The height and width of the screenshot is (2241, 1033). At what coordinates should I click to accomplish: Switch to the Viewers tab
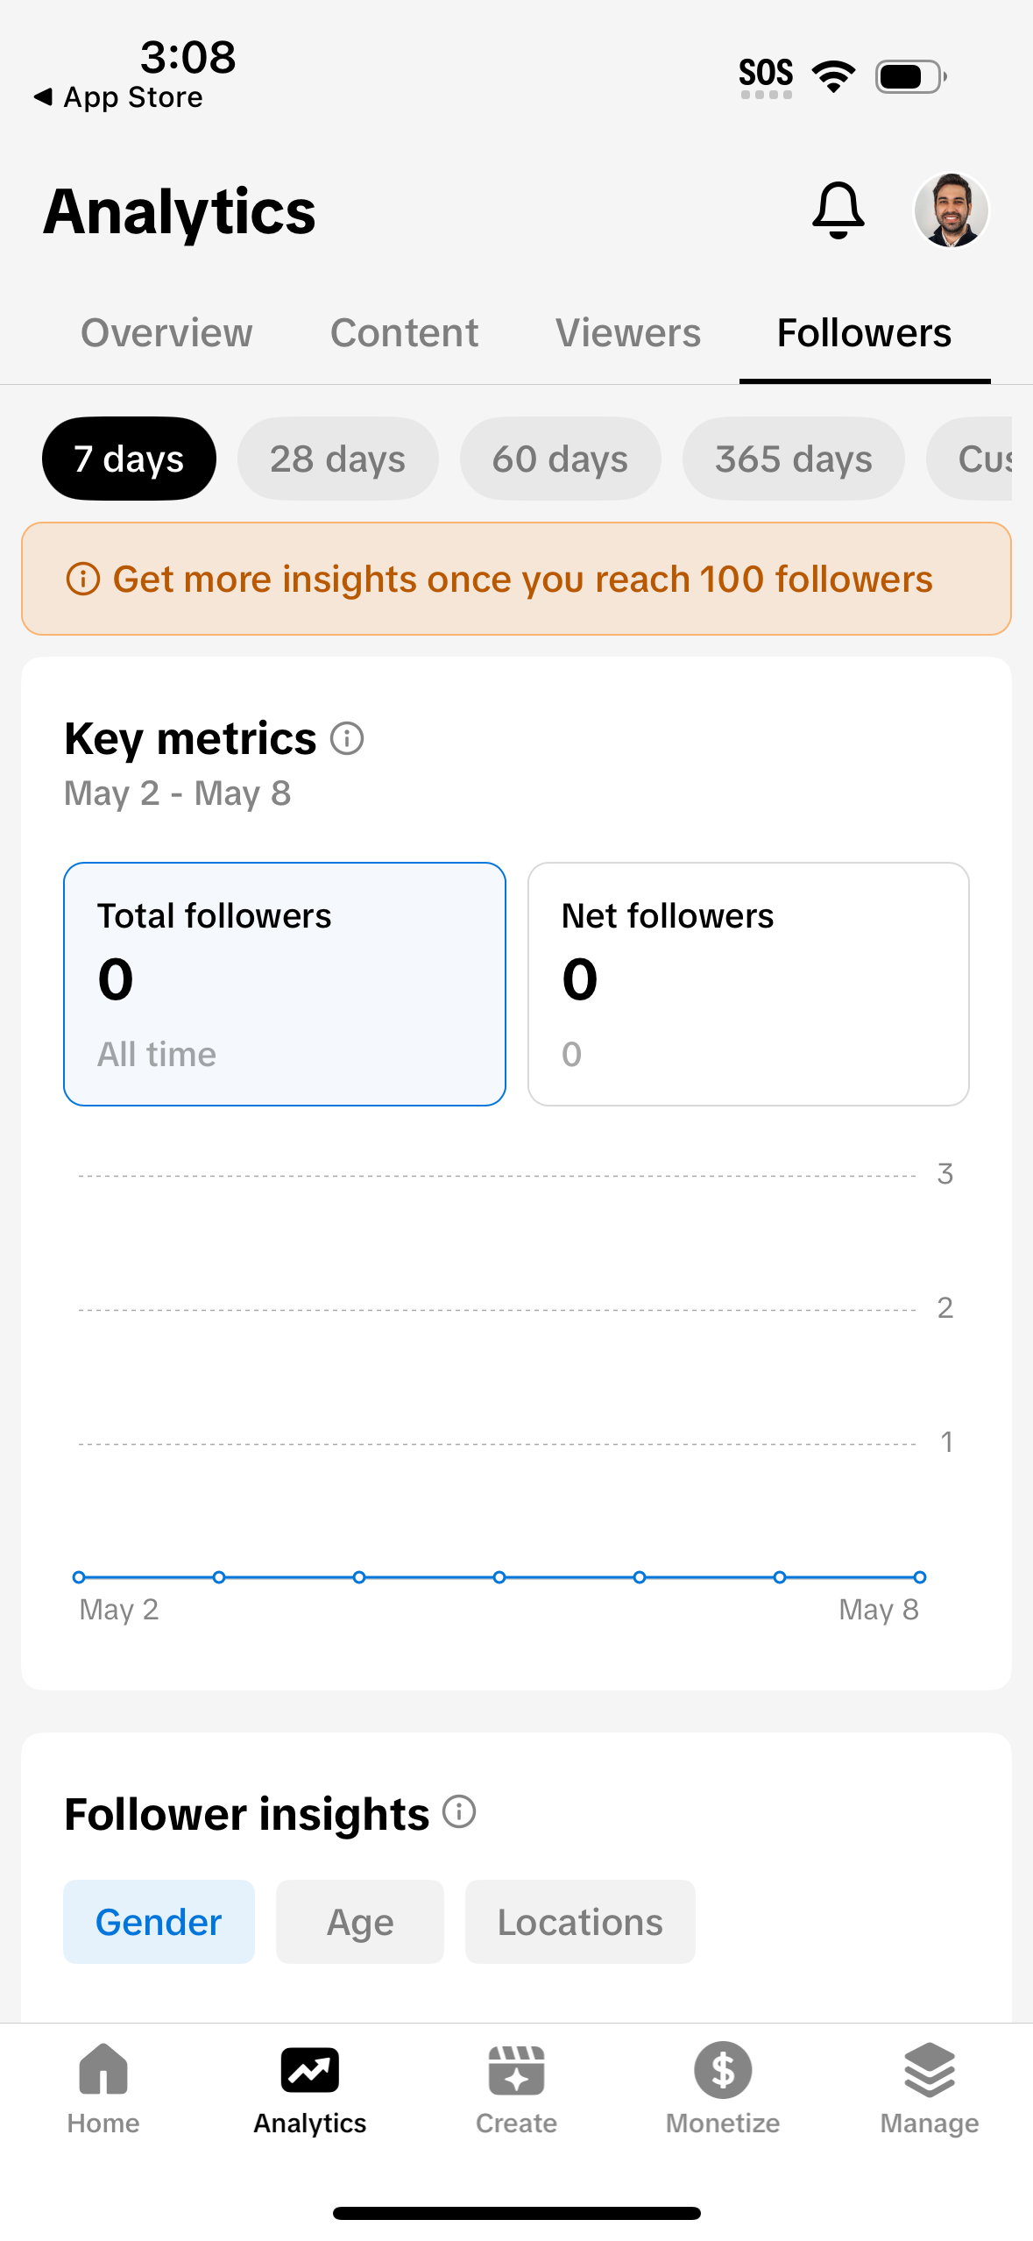pyautogui.click(x=628, y=333)
